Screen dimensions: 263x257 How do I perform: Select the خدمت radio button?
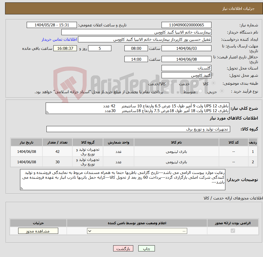(x=194, y=83)
